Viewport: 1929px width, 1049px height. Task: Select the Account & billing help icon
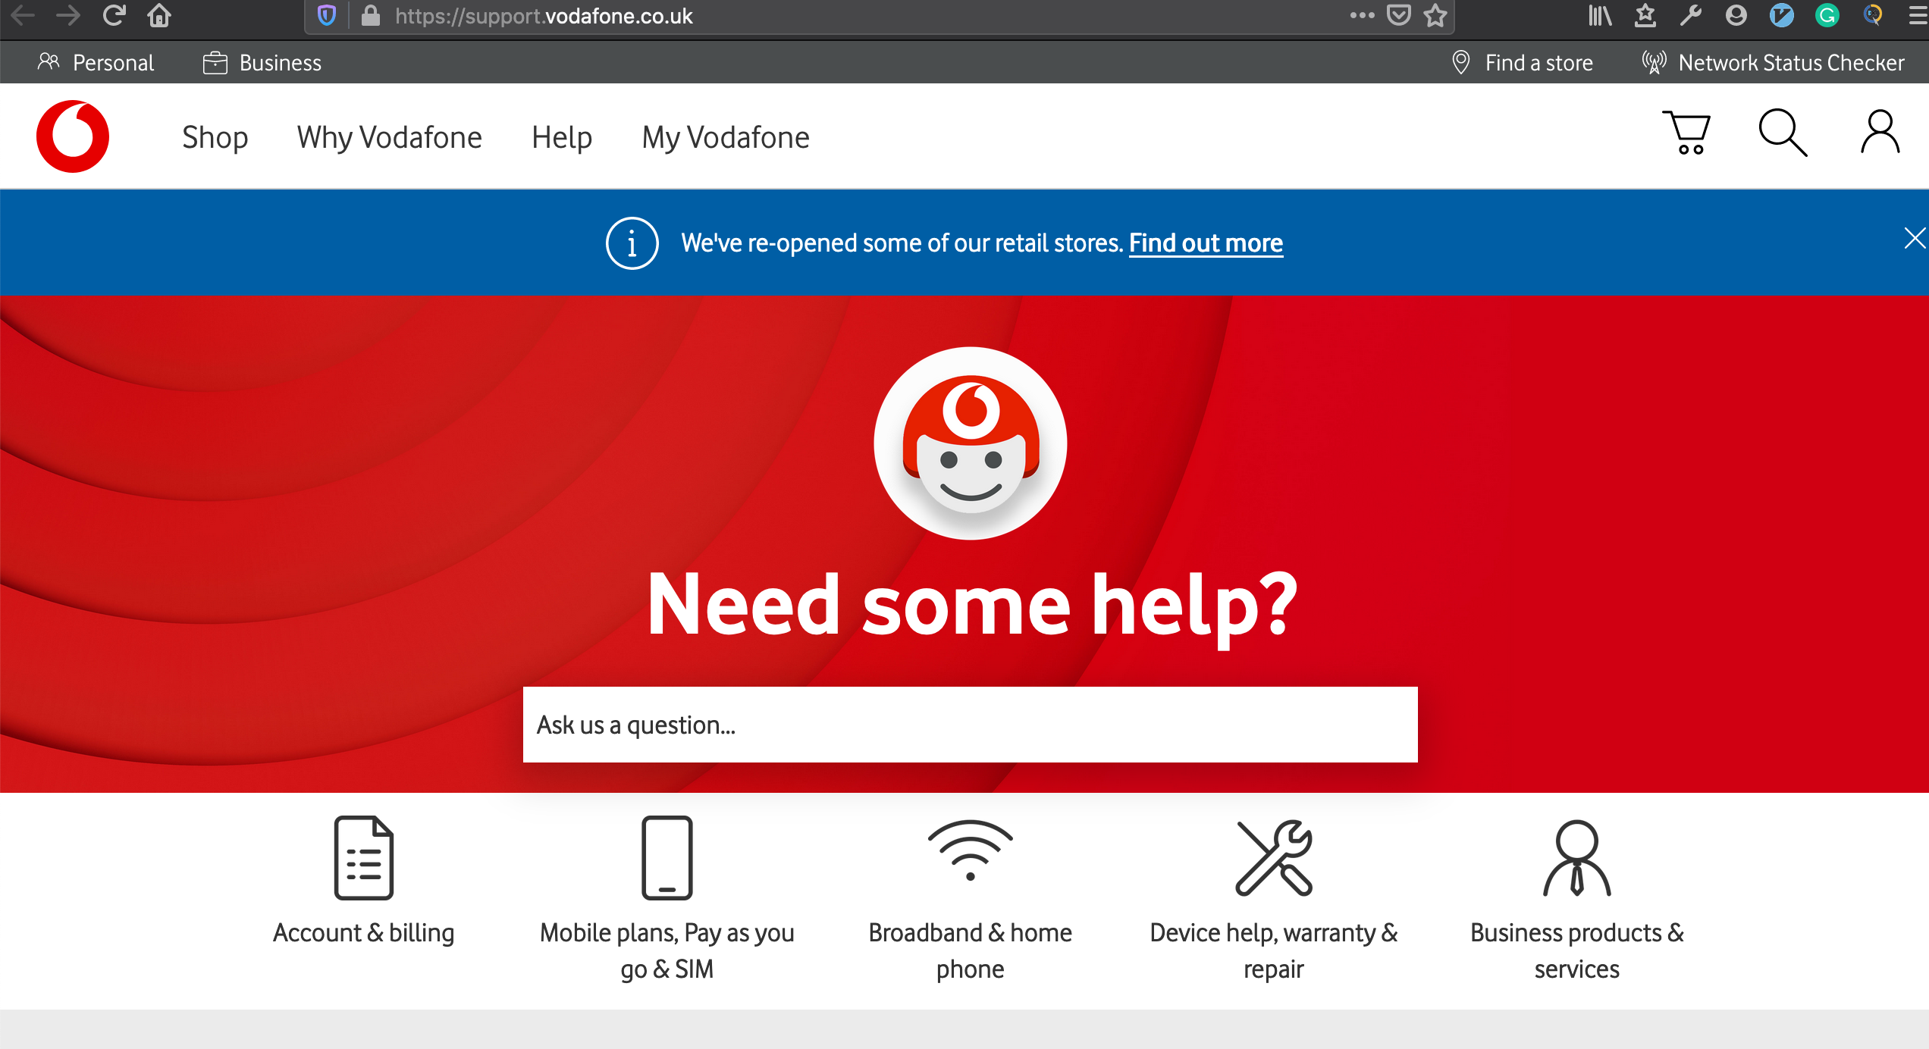coord(363,857)
